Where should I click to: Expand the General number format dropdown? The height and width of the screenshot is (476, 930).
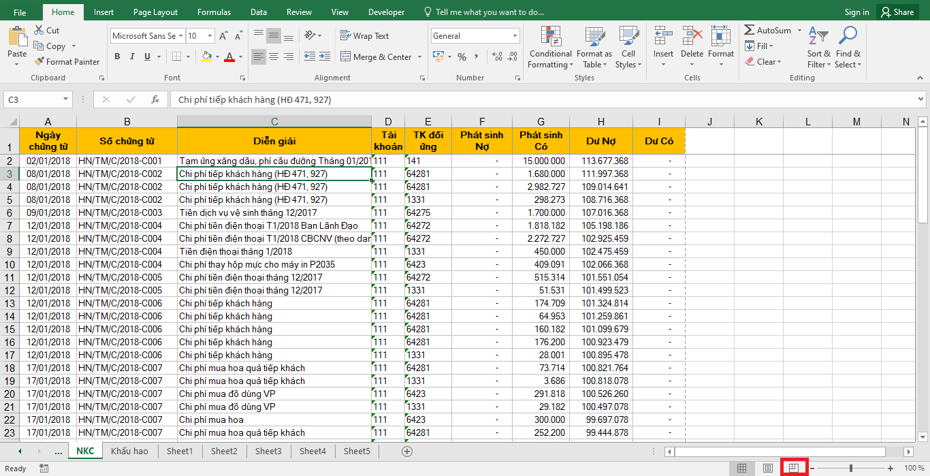(x=515, y=36)
